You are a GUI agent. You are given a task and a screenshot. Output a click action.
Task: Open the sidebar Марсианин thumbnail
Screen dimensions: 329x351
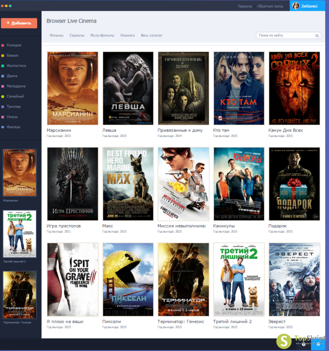(x=20, y=173)
